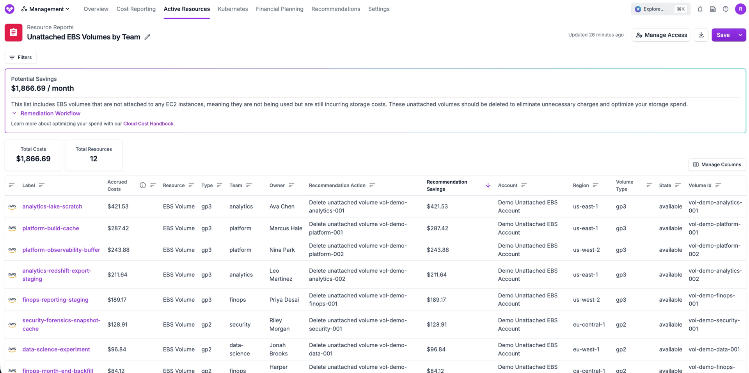Open Type column filter icon
The width and height of the screenshot is (749, 373).
pyautogui.click(x=219, y=185)
